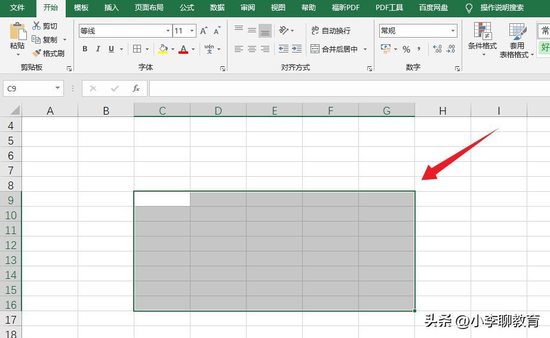Open font (字体) group dialog launcher
The width and height of the screenshot is (550, 338).
(223, 69)
